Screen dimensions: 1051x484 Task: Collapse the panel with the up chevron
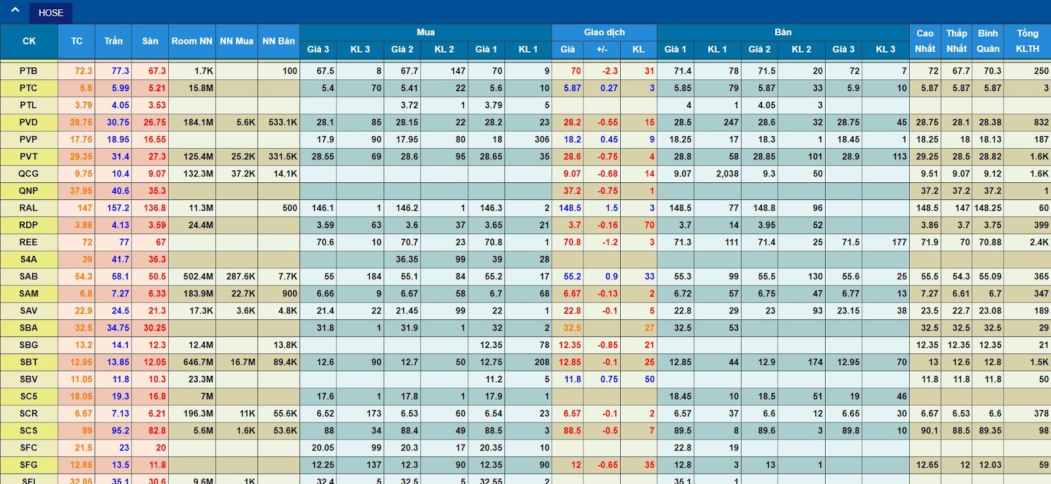(x=15, y=10)
